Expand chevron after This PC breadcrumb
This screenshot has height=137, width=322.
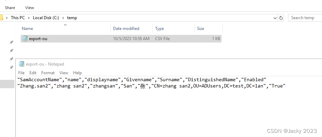click(x=29, y=18)
